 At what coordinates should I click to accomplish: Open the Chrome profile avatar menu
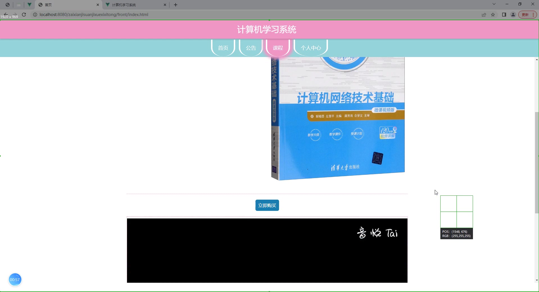pyautogui.click(x=513, y=15)
